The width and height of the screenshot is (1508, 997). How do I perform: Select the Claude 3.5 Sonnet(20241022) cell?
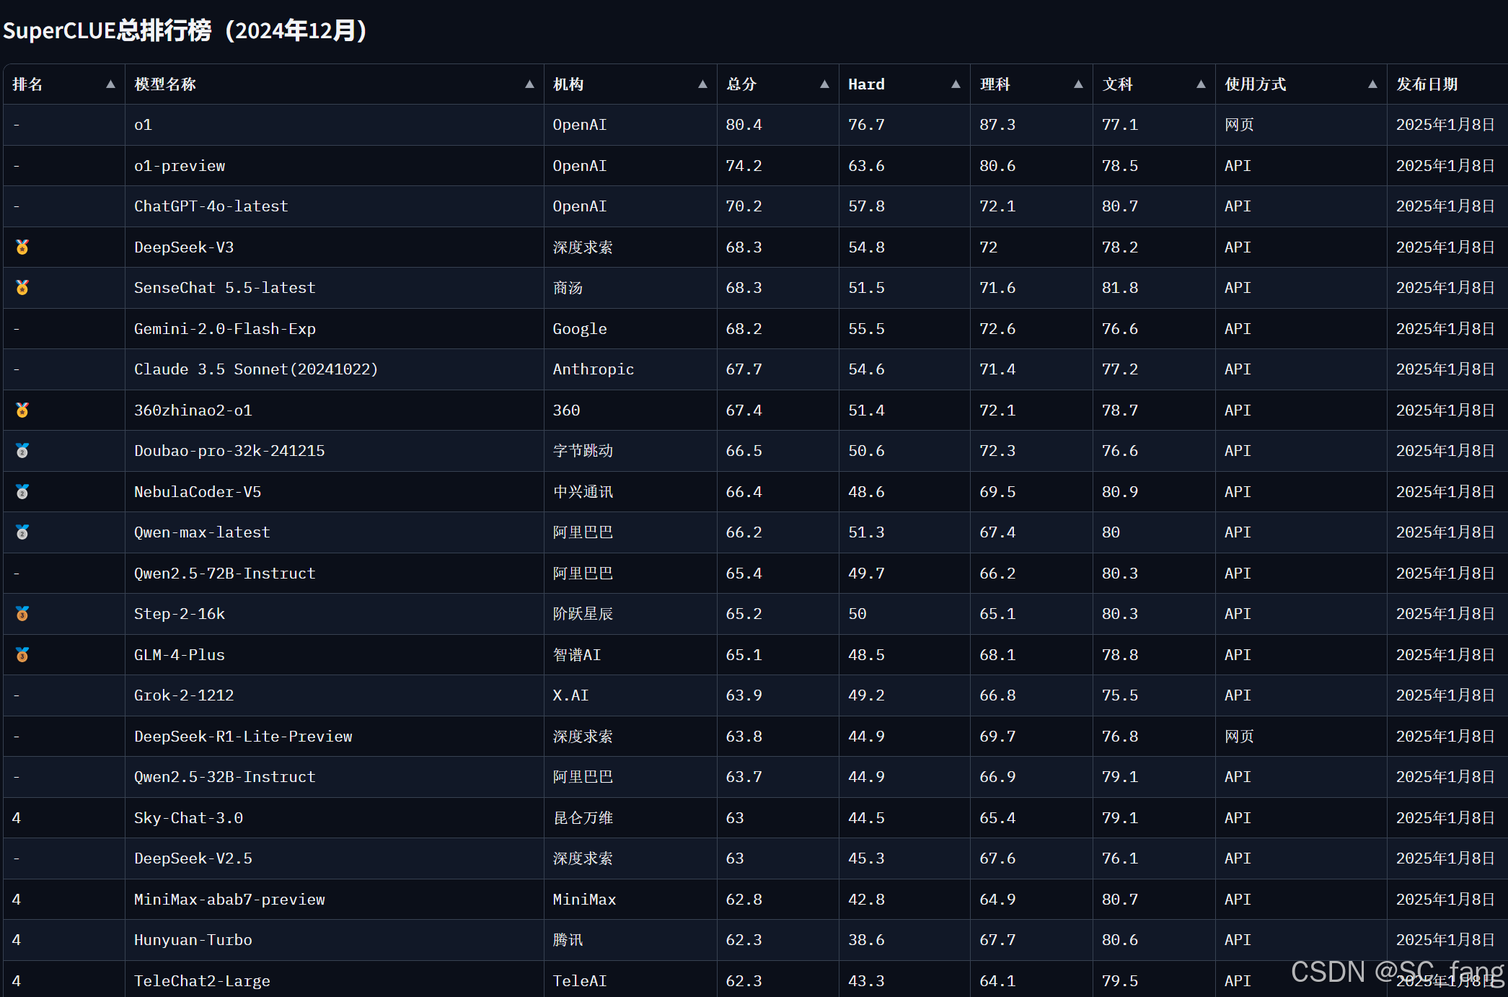coord(256,369)
